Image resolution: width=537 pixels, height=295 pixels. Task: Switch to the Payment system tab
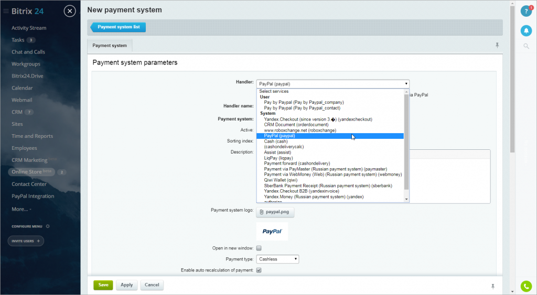pos(110,46)
